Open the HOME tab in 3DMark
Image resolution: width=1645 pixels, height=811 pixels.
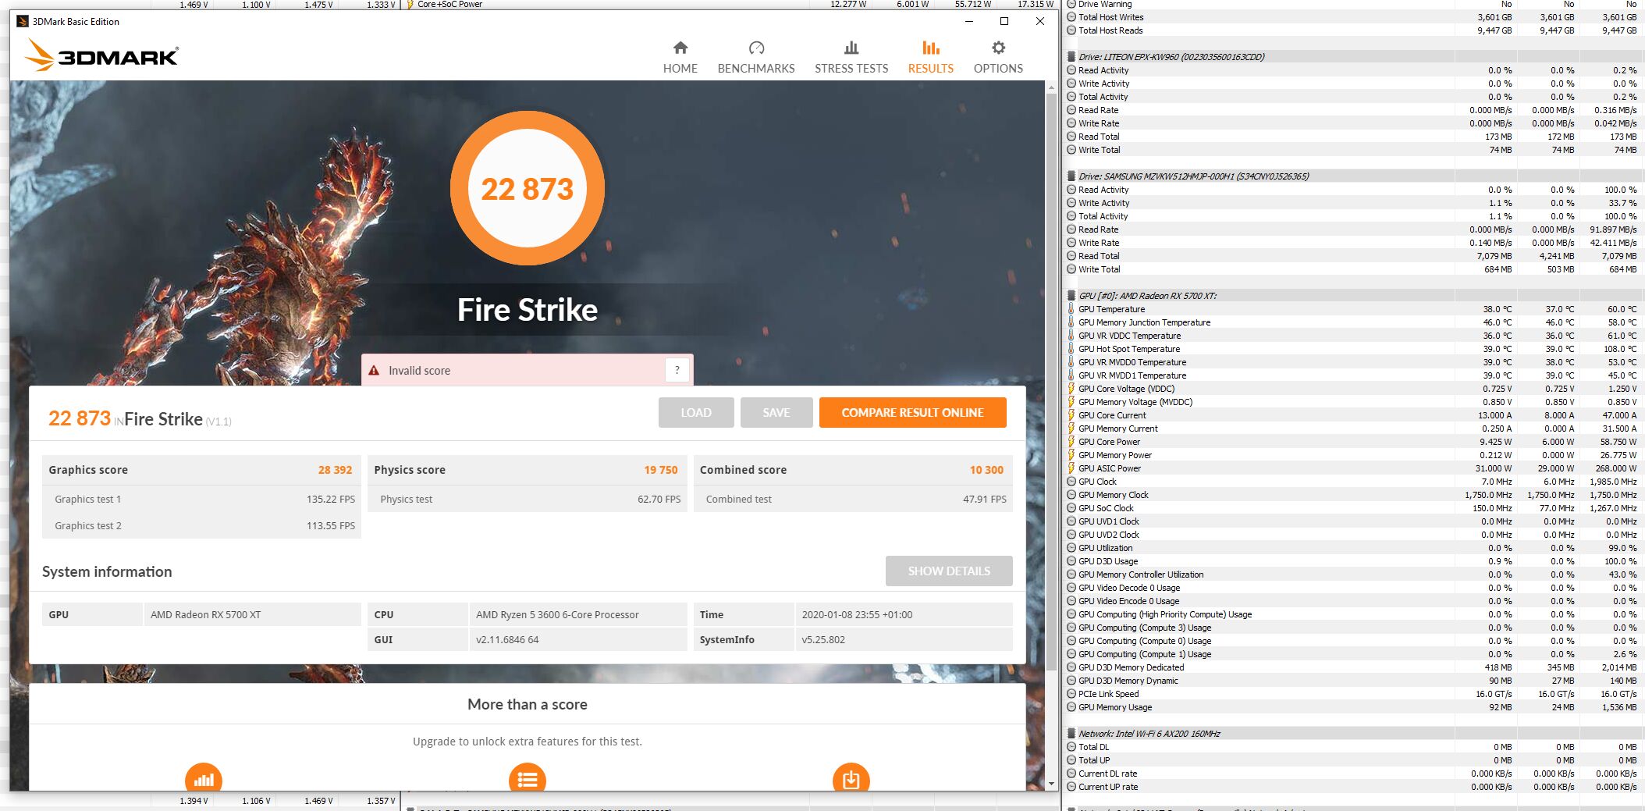tap(680, 58)
